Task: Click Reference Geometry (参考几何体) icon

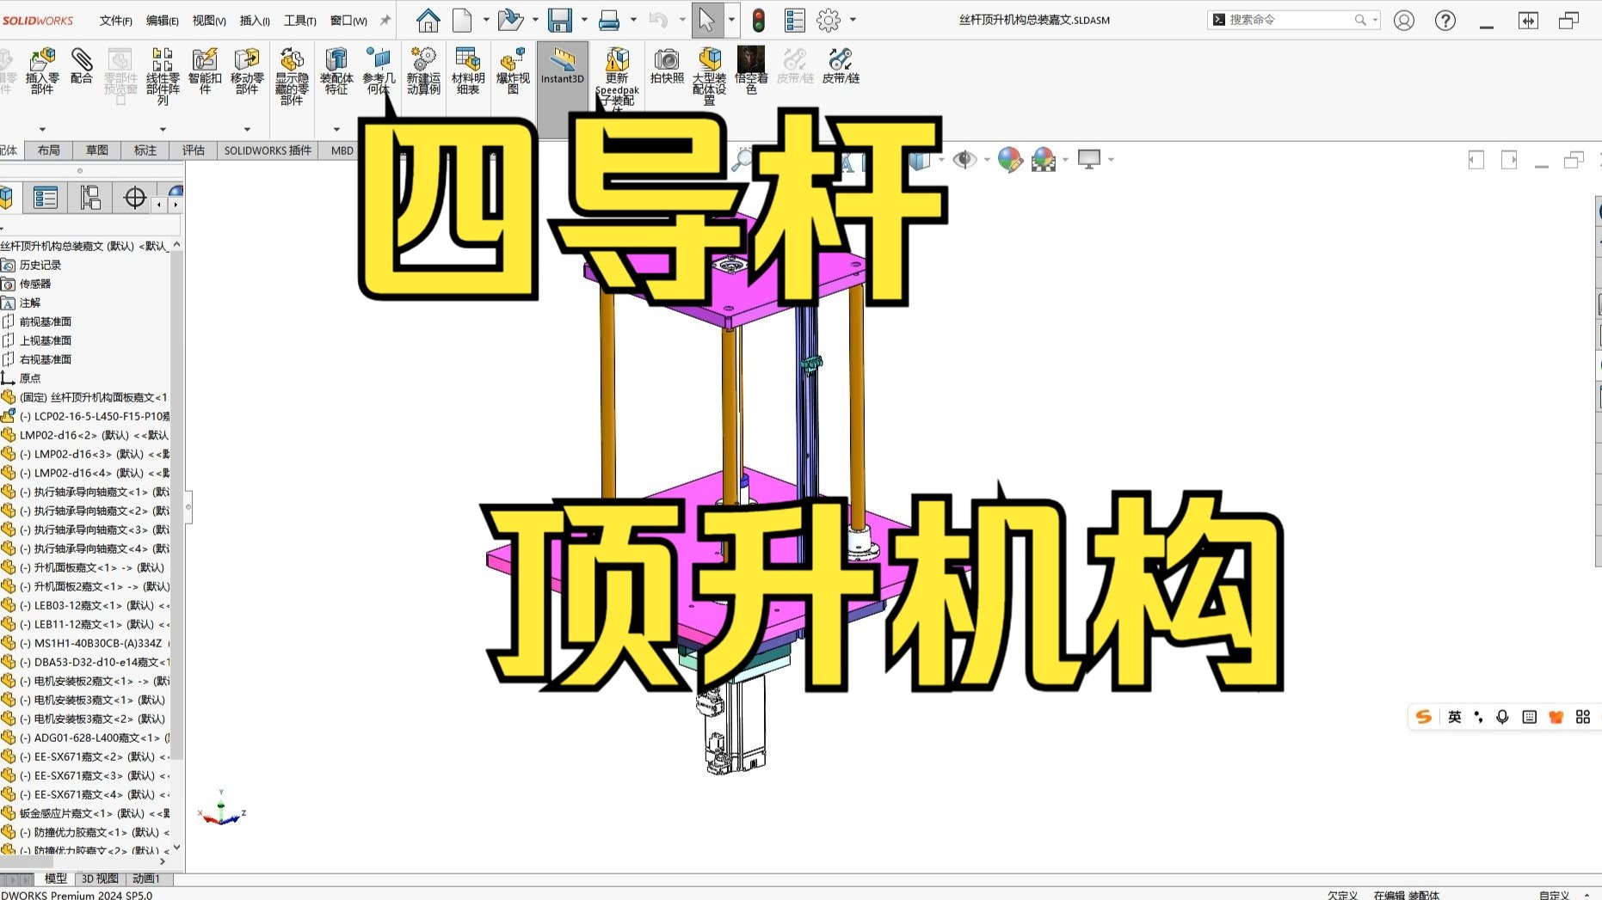Action: click(x=379, y=70)
